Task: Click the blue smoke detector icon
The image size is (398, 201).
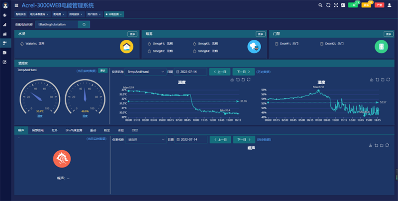Action: tap(254, 47)
